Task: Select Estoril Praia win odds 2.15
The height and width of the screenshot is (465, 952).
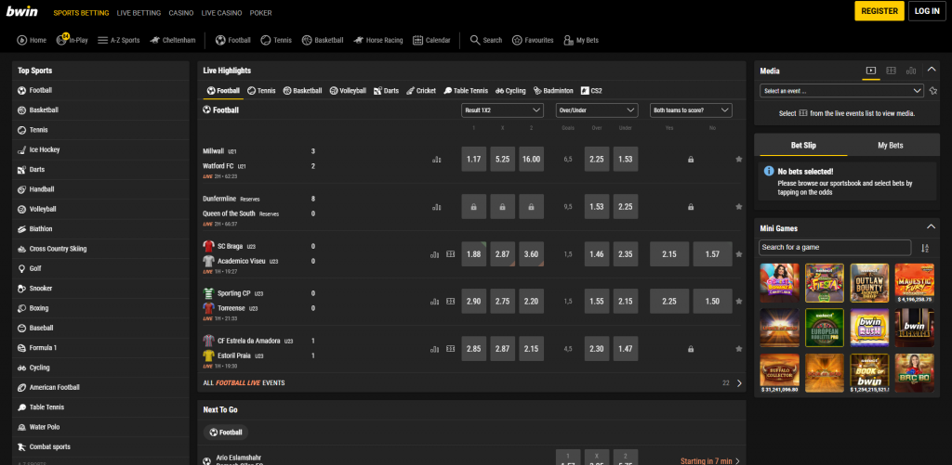Action: 531,349
